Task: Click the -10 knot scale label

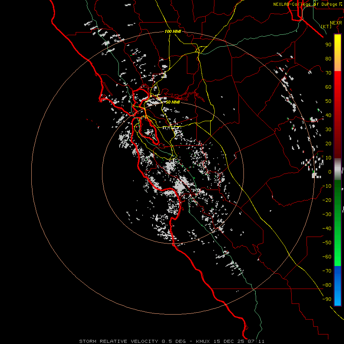Action: (x=327, y=186)
